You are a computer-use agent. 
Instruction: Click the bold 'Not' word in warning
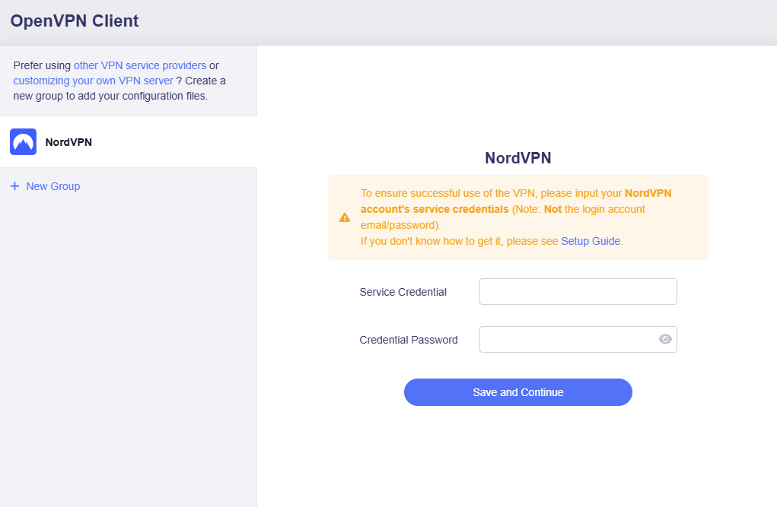tap(552, 209)
